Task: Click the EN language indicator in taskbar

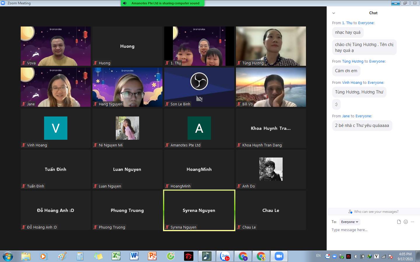Action: [318, 256]
